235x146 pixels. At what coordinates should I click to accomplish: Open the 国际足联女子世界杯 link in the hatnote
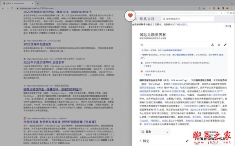coord(185,55)
